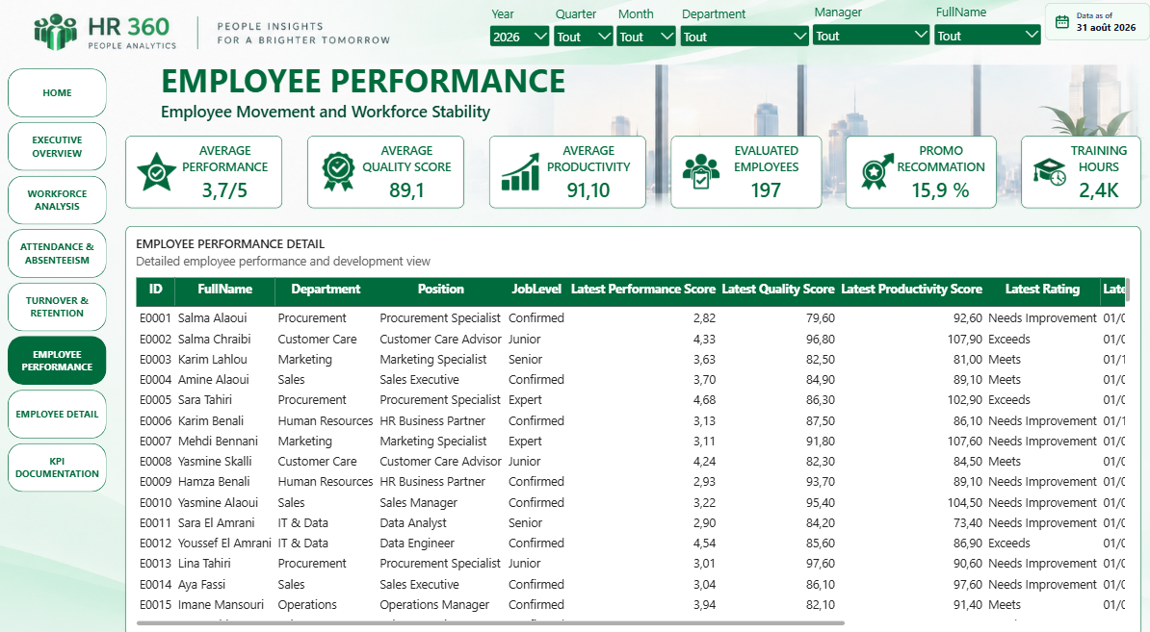Click the badge icon on Average Quality Score card

click(338, 171)
